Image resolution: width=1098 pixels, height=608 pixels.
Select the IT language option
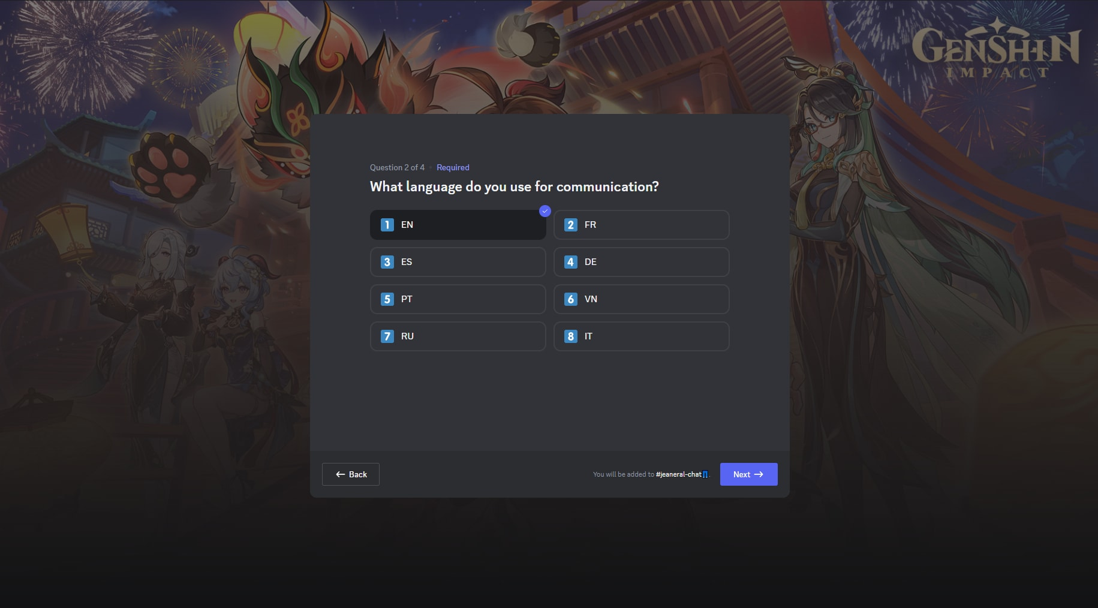(641, 336)
